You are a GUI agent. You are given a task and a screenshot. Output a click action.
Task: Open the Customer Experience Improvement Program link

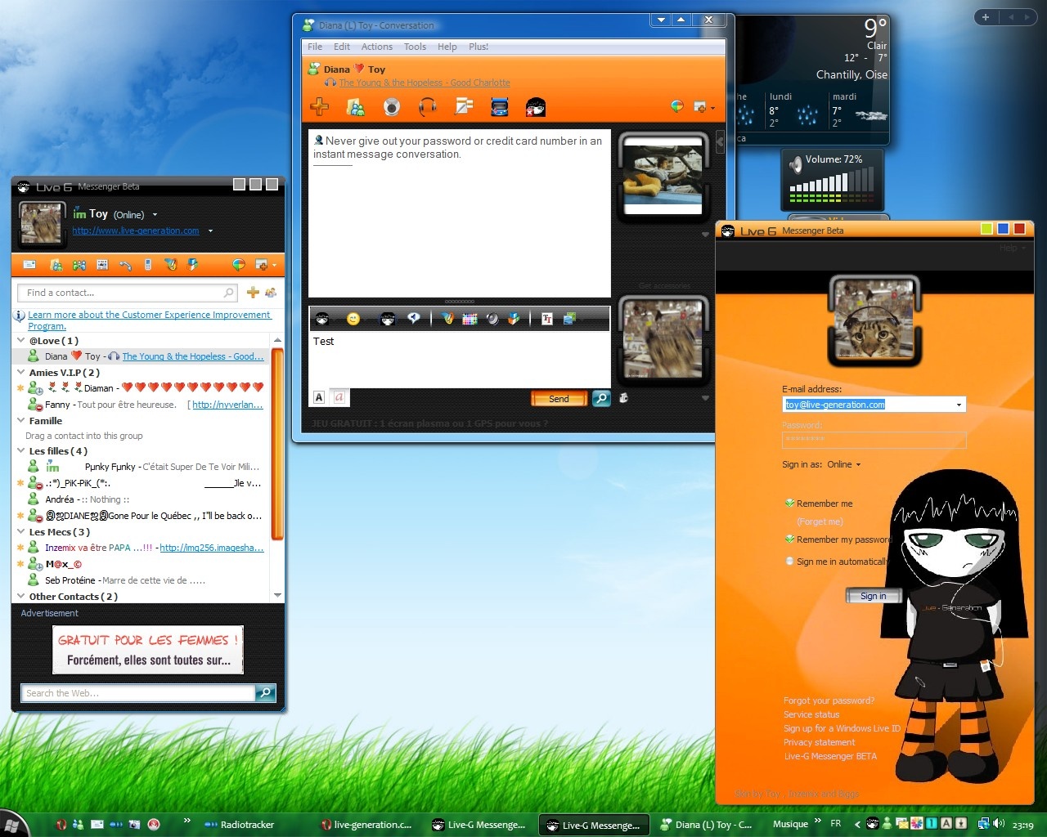click(149, 320)
